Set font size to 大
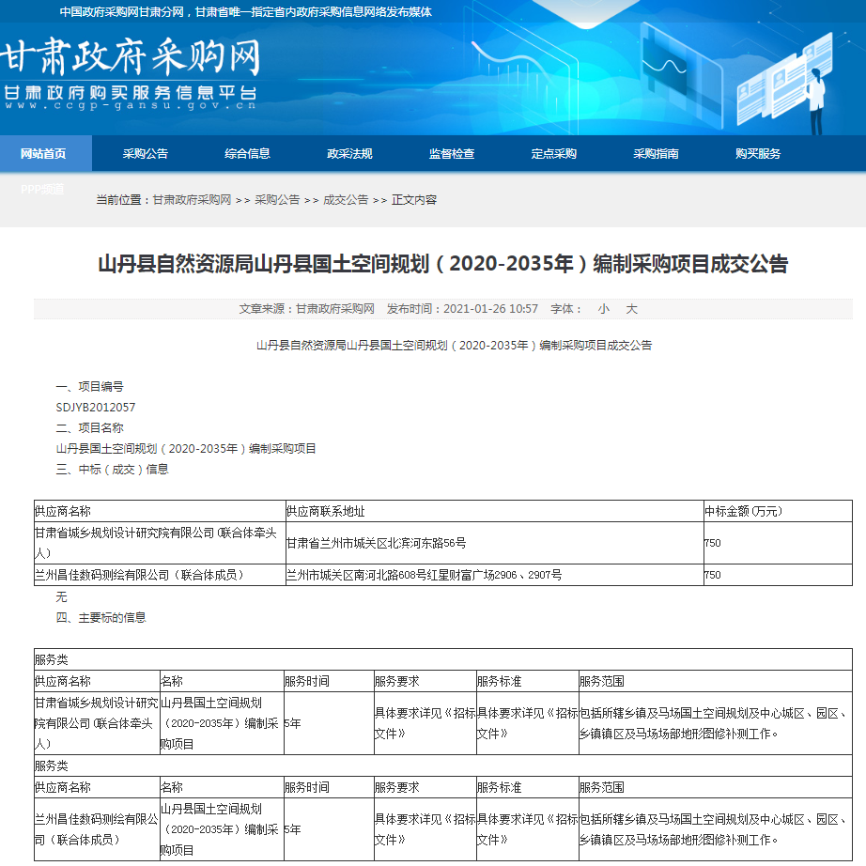The height and width of the screenshot is (866, 866). [x=632, y=309]
